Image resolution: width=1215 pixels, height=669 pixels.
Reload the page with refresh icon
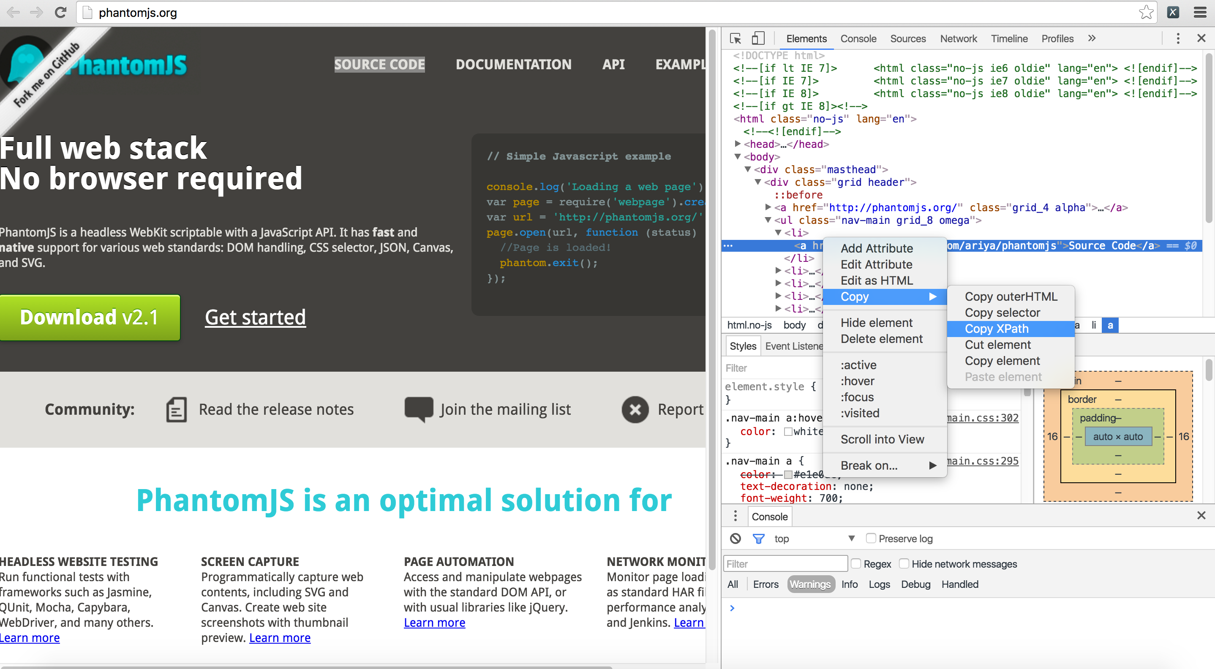[x=60, y=12]
